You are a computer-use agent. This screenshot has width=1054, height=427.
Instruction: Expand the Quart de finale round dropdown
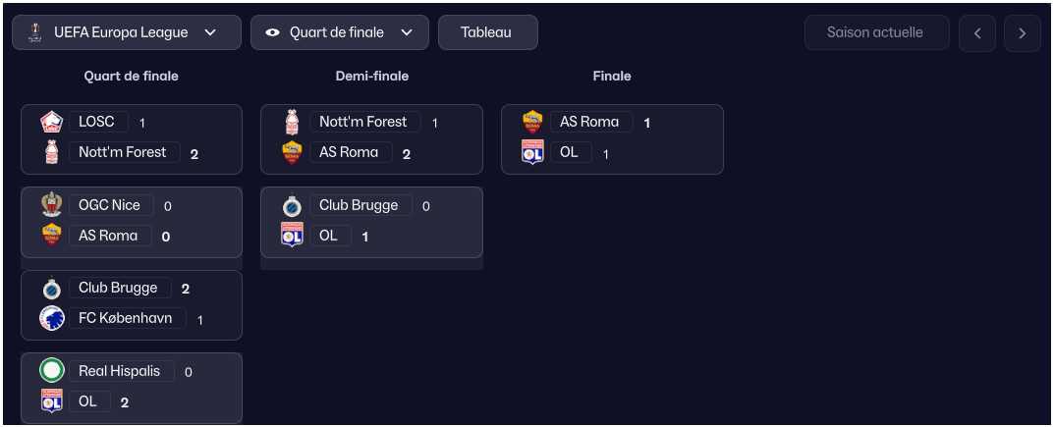[340, 32]
